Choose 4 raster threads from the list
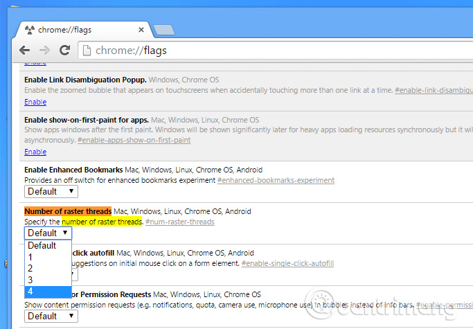473x329 pixels. 48,292
